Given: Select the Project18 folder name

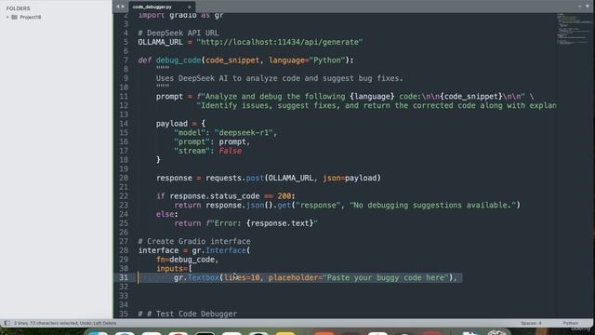Looking at the screenshot, I should pyautogui.click(x=31, y=17).
